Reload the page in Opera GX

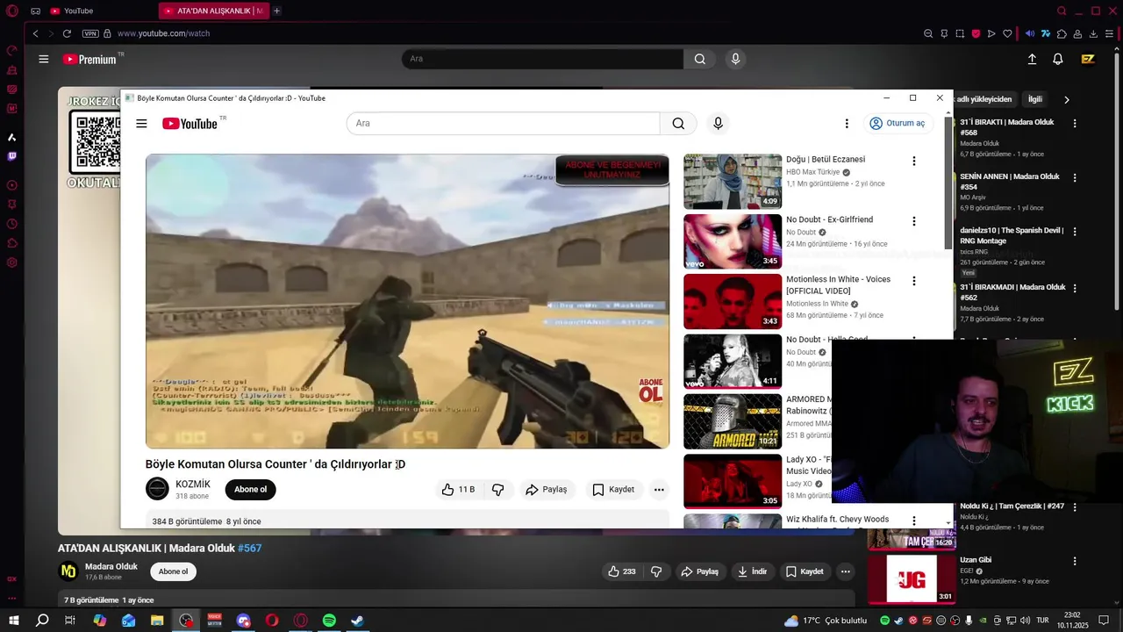click(67, 33)
